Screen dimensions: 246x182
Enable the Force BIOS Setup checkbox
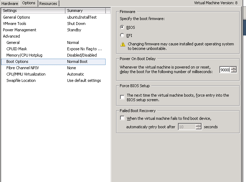122,97
